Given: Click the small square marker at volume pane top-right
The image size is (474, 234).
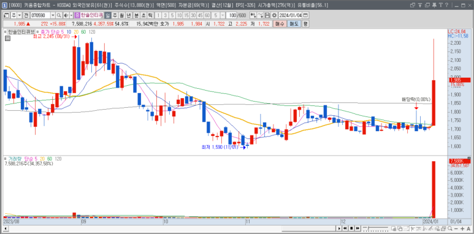Looking at the screenshot, I should (469, 158).
